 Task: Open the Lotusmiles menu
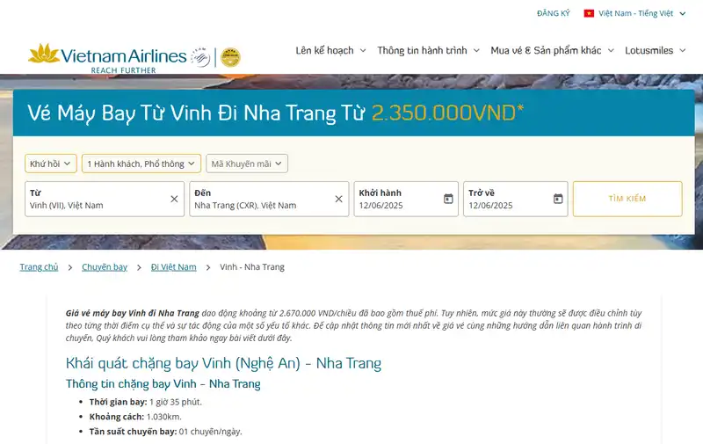coord(656,51)
